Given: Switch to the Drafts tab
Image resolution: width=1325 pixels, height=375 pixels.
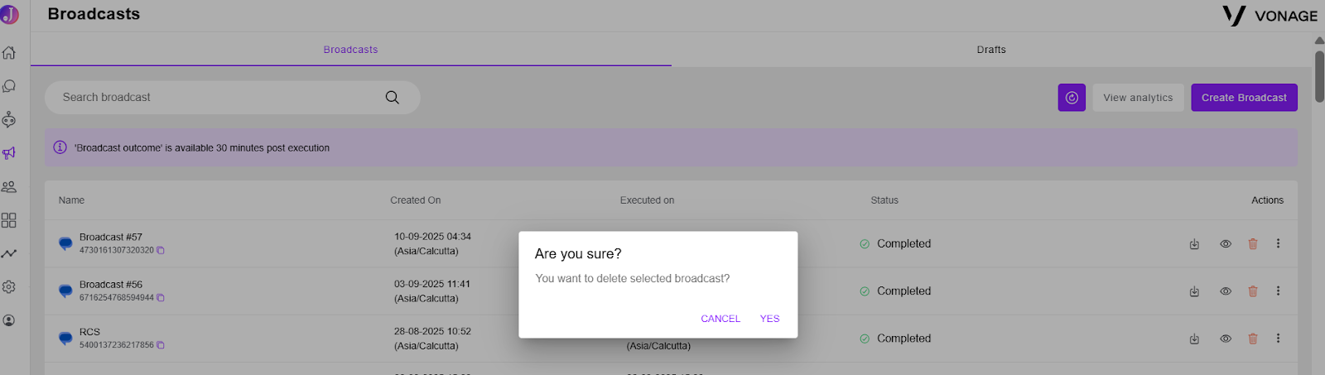Looking at the screenshot, I should [991, 50].
